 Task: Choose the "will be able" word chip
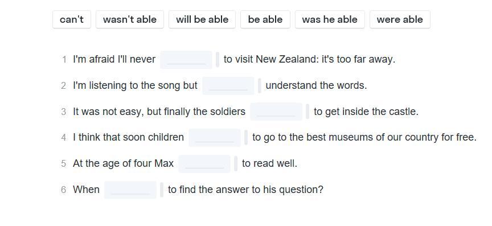coord(202,19)
